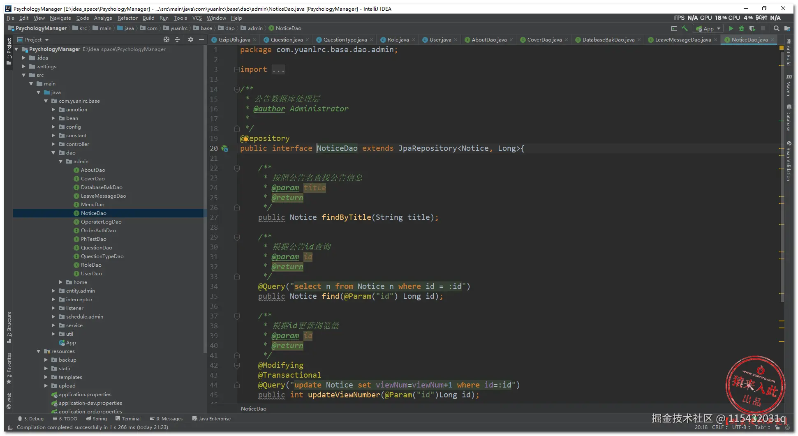This screenshot has height=436, width=798.
Task: Collapse the dao folder in the project tree
Action: [53, 153]
